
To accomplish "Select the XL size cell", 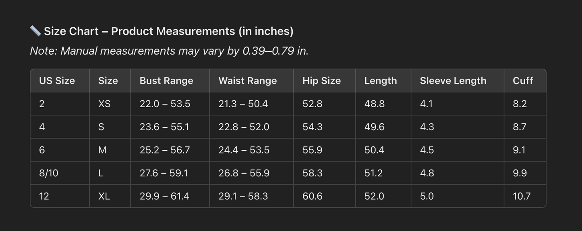I will click(x=110, y=196).
